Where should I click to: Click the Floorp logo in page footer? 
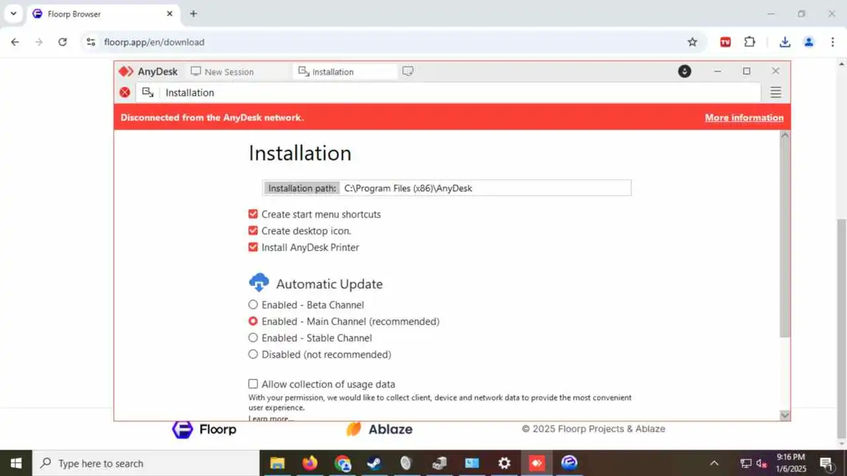pos(204,429)
